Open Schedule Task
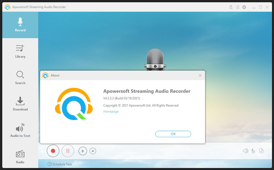The height and width of the screenshot is (170, 274). pos(60,164)
